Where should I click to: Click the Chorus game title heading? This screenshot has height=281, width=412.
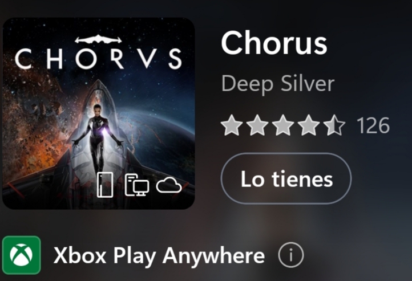pos(274,43)
